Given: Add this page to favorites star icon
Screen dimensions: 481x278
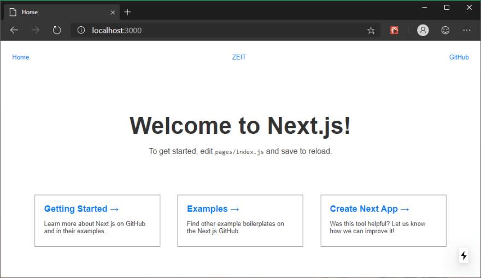Looking at the screenshot, I should (371, 30).
